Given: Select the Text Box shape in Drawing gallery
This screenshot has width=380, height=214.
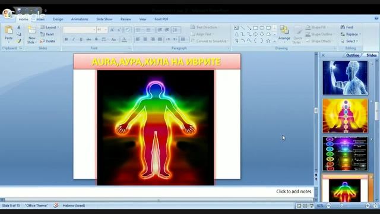Looking at the screenshot, I should [x=236, y=28].
